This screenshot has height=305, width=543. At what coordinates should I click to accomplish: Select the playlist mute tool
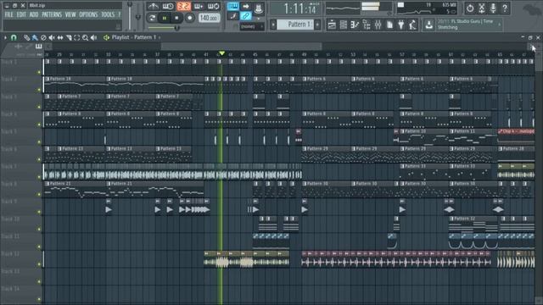point(52,37)
